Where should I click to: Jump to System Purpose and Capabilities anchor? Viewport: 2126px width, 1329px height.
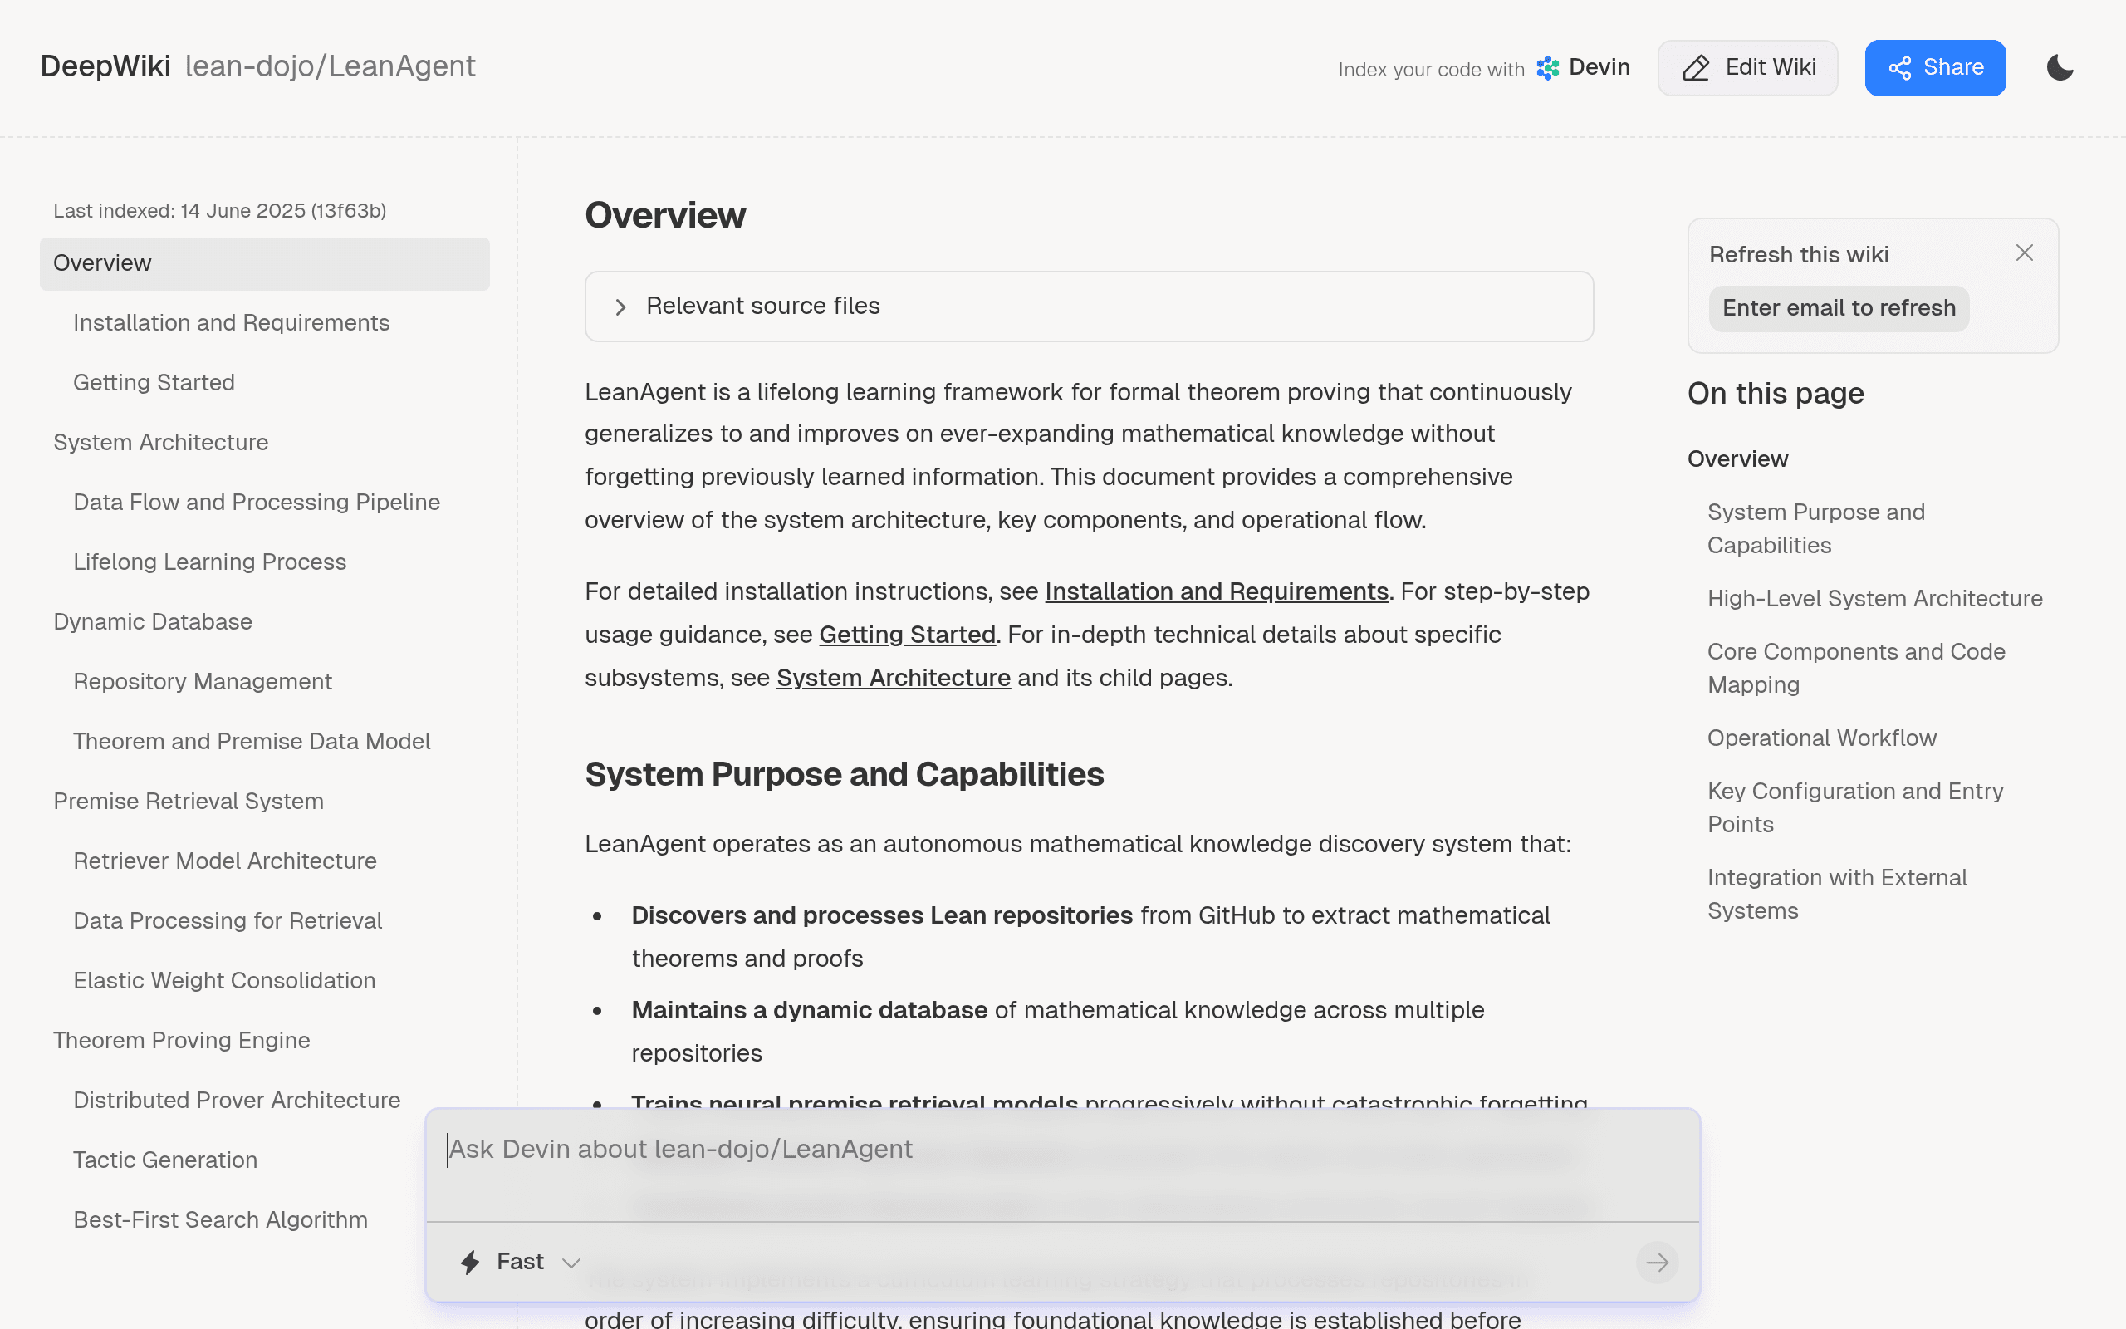(x=1816, y=528)
